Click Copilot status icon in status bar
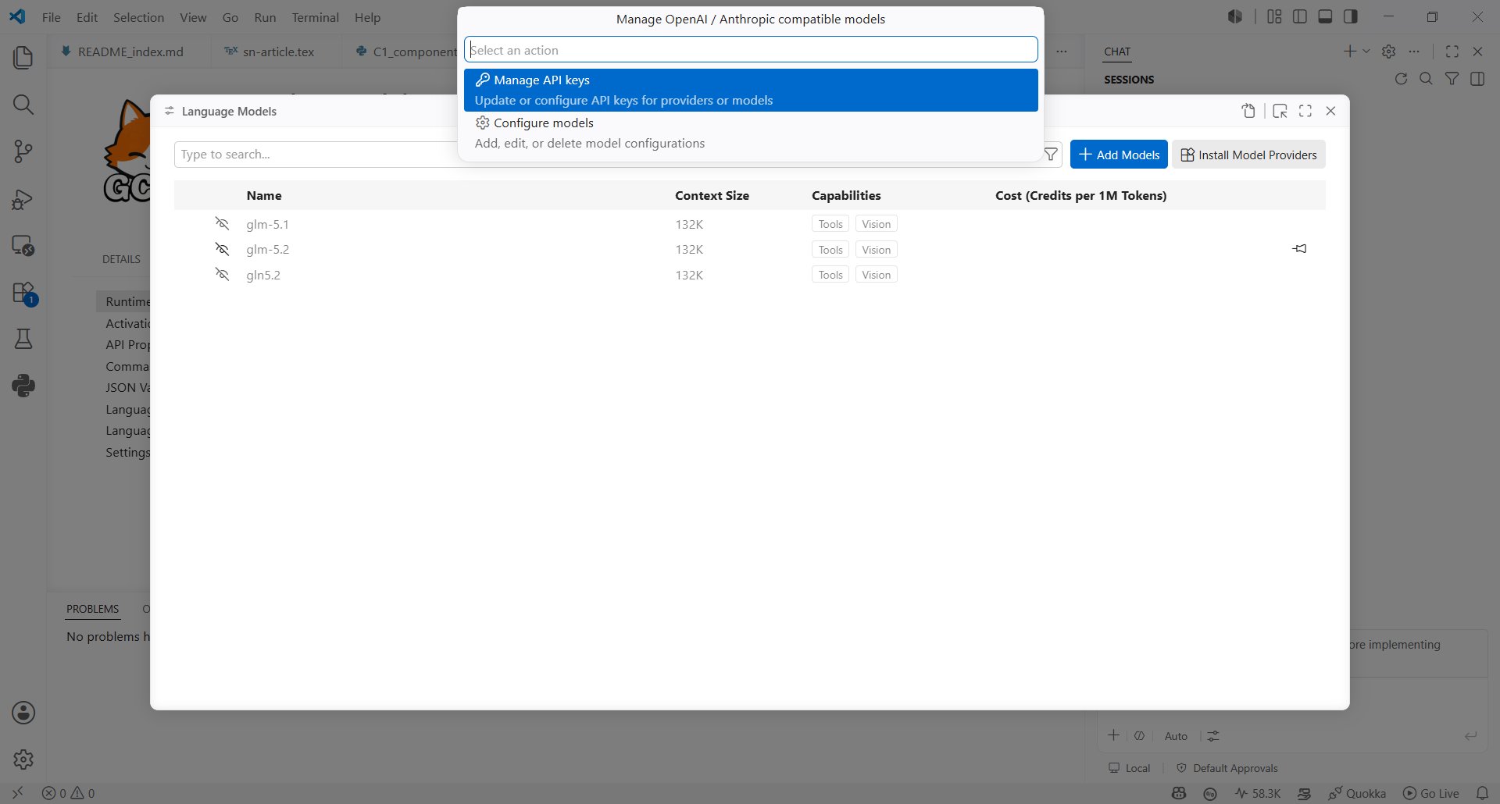Viewport: 1500px width, 804px height. [x=1179, y=793]
